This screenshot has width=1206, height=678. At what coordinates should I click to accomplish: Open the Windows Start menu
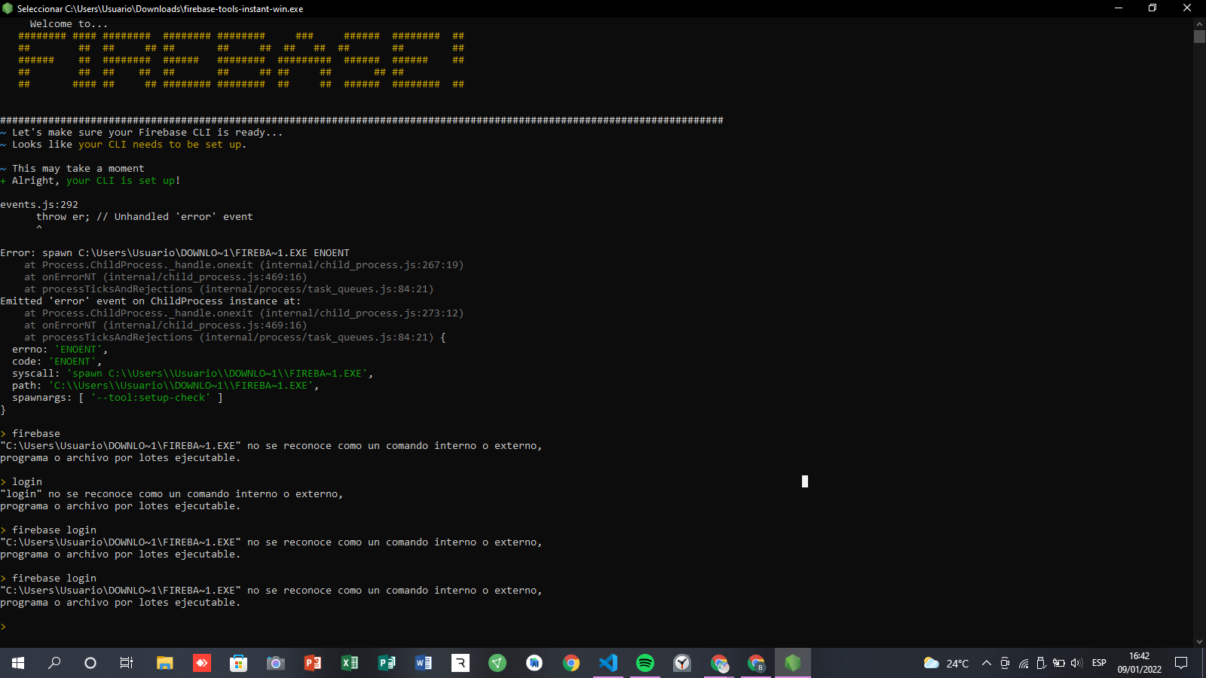(18, 663)
